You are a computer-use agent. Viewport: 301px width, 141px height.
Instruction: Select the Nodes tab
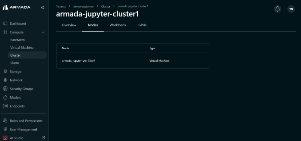coord(93,25)
